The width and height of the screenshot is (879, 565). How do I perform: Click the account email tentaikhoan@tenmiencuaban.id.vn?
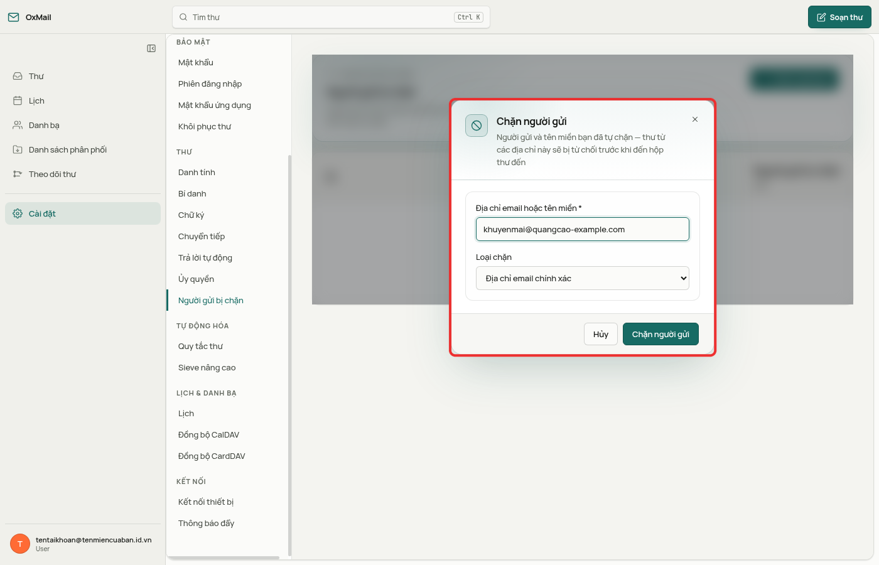pos(94,540)
